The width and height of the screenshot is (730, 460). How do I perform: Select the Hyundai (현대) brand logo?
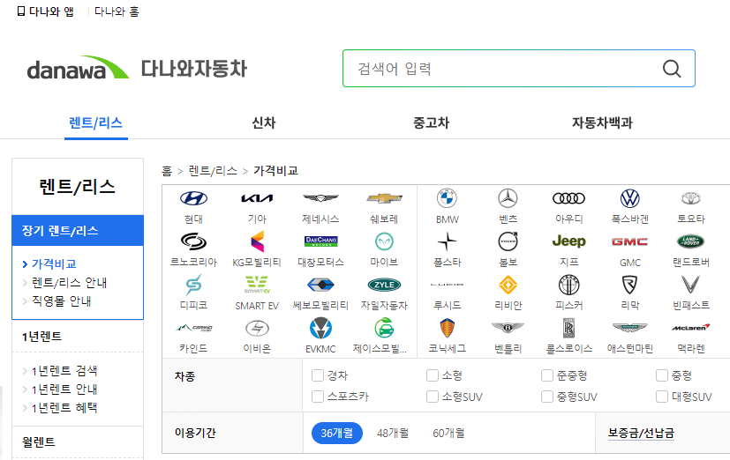tap(193, 198)
